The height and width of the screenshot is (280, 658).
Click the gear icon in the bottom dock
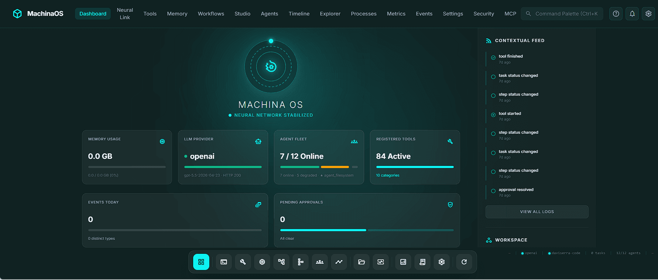point(442,262)
